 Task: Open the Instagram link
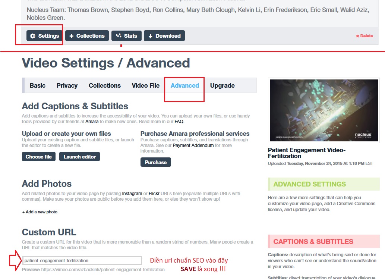(x=132, y=194)
